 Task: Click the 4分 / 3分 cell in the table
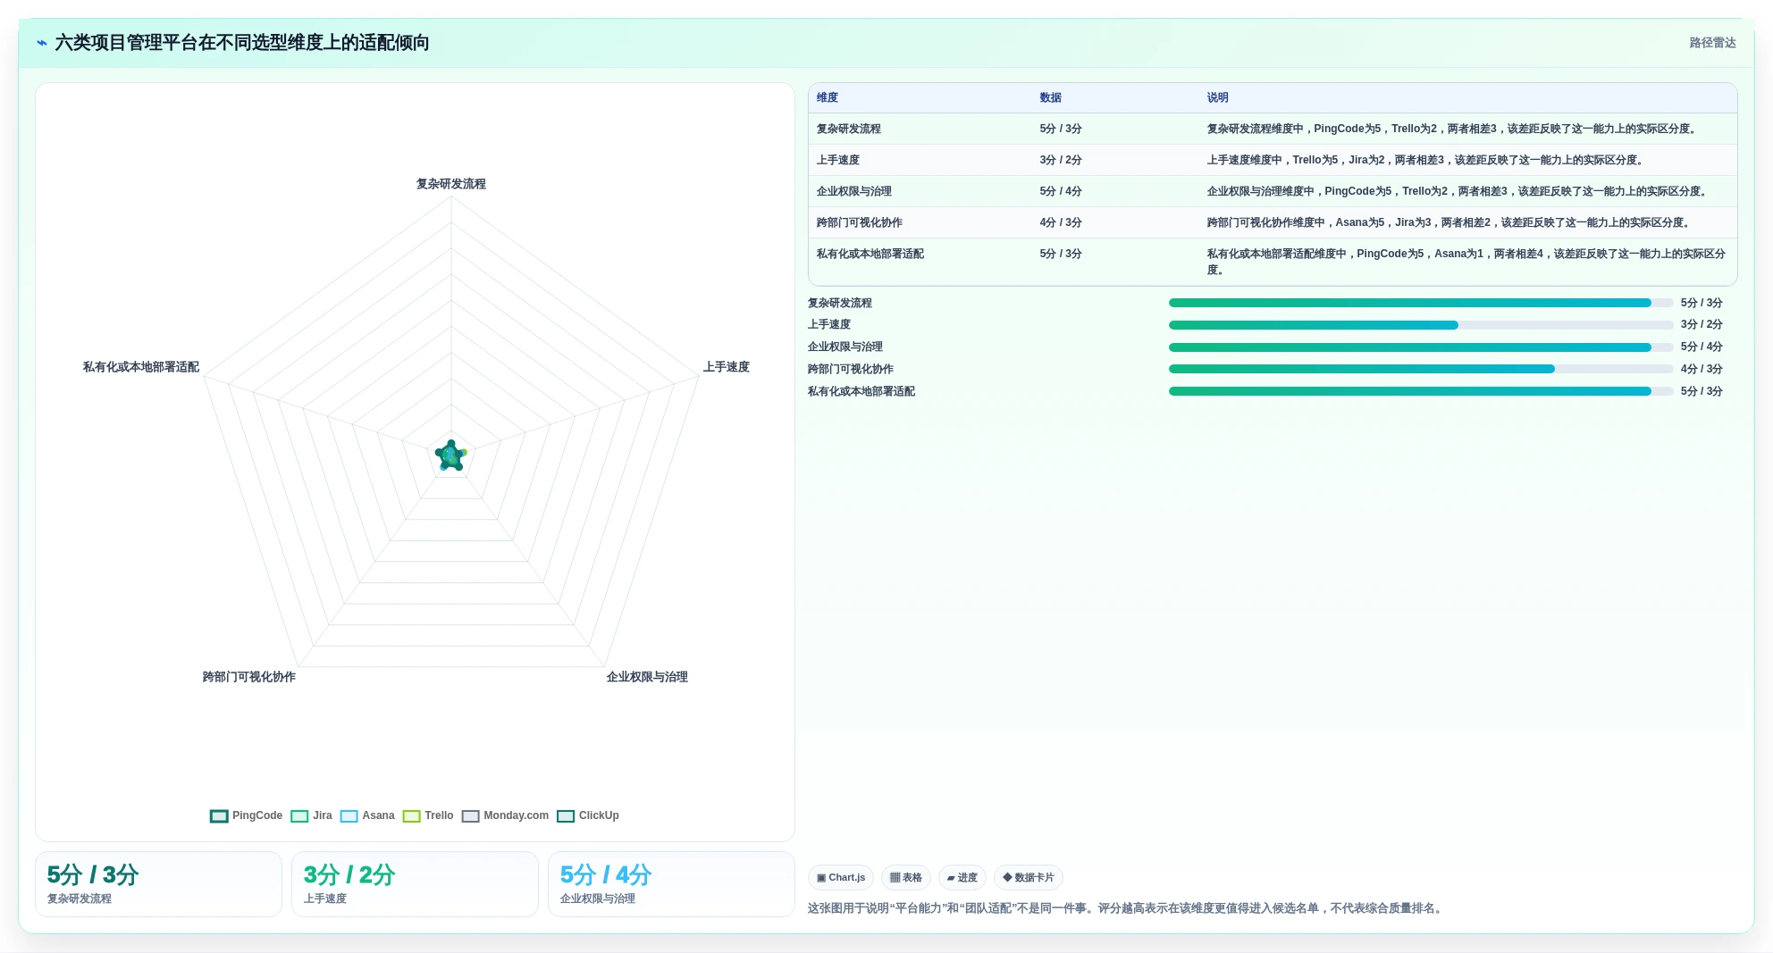1061,222
